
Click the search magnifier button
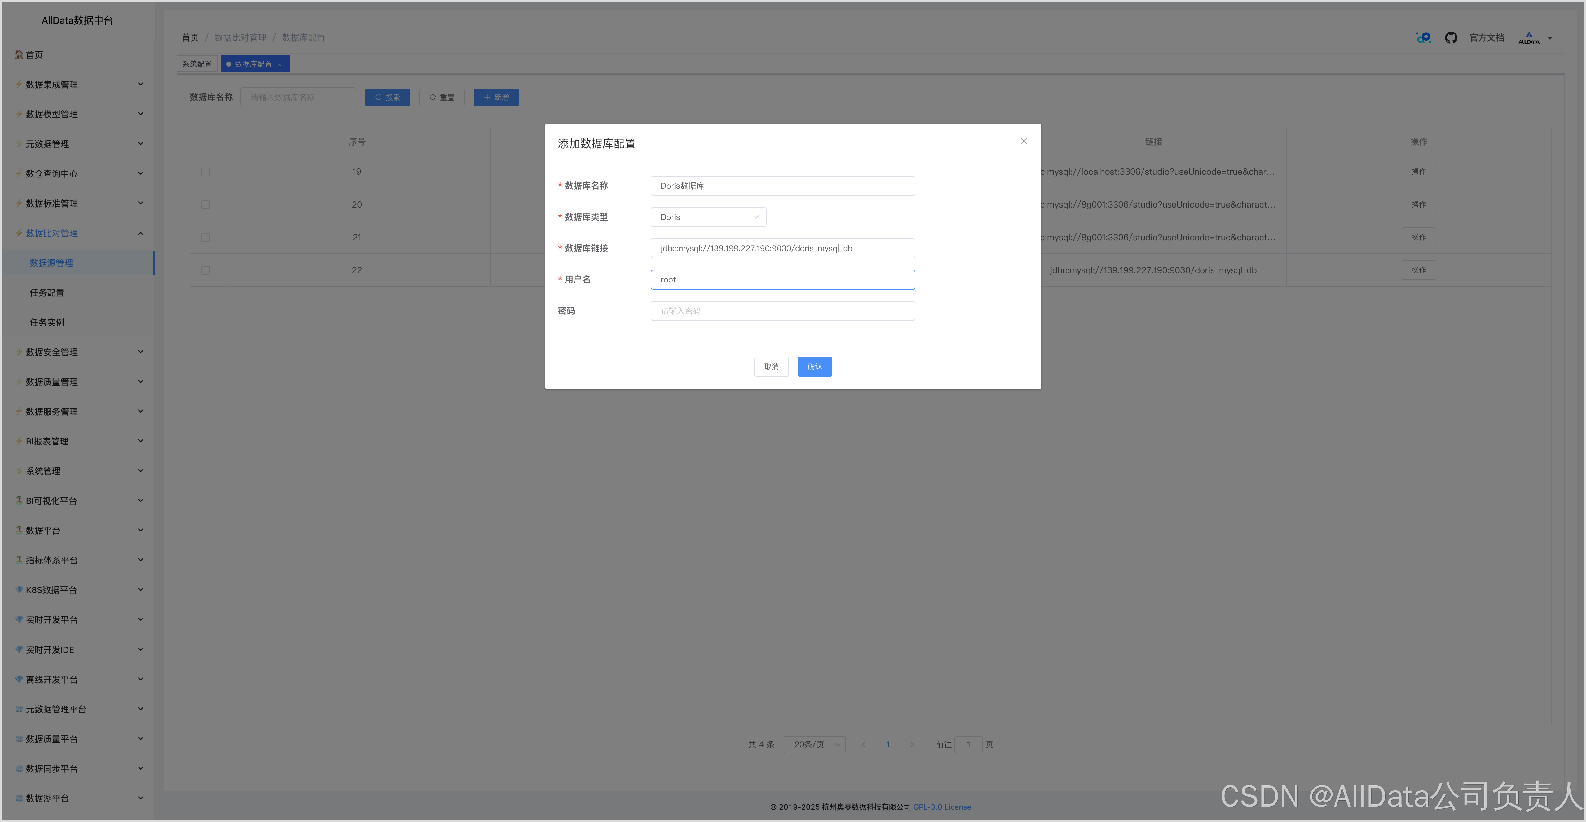coord(387,97)
